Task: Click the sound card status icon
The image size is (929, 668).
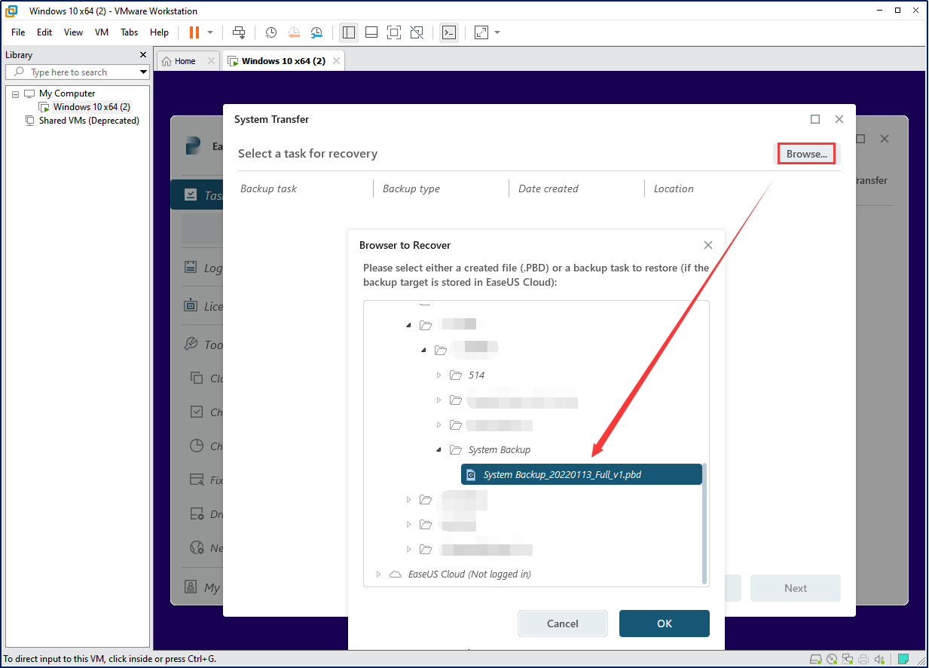Action: (x=879, y=658)
